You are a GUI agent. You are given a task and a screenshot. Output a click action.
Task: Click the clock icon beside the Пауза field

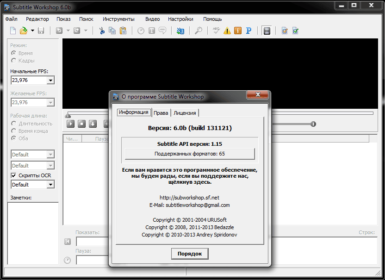point(67,260)
